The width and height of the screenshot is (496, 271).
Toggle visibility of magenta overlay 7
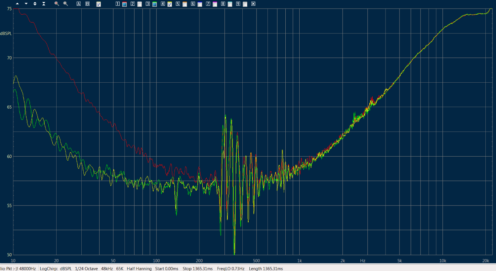215,4
